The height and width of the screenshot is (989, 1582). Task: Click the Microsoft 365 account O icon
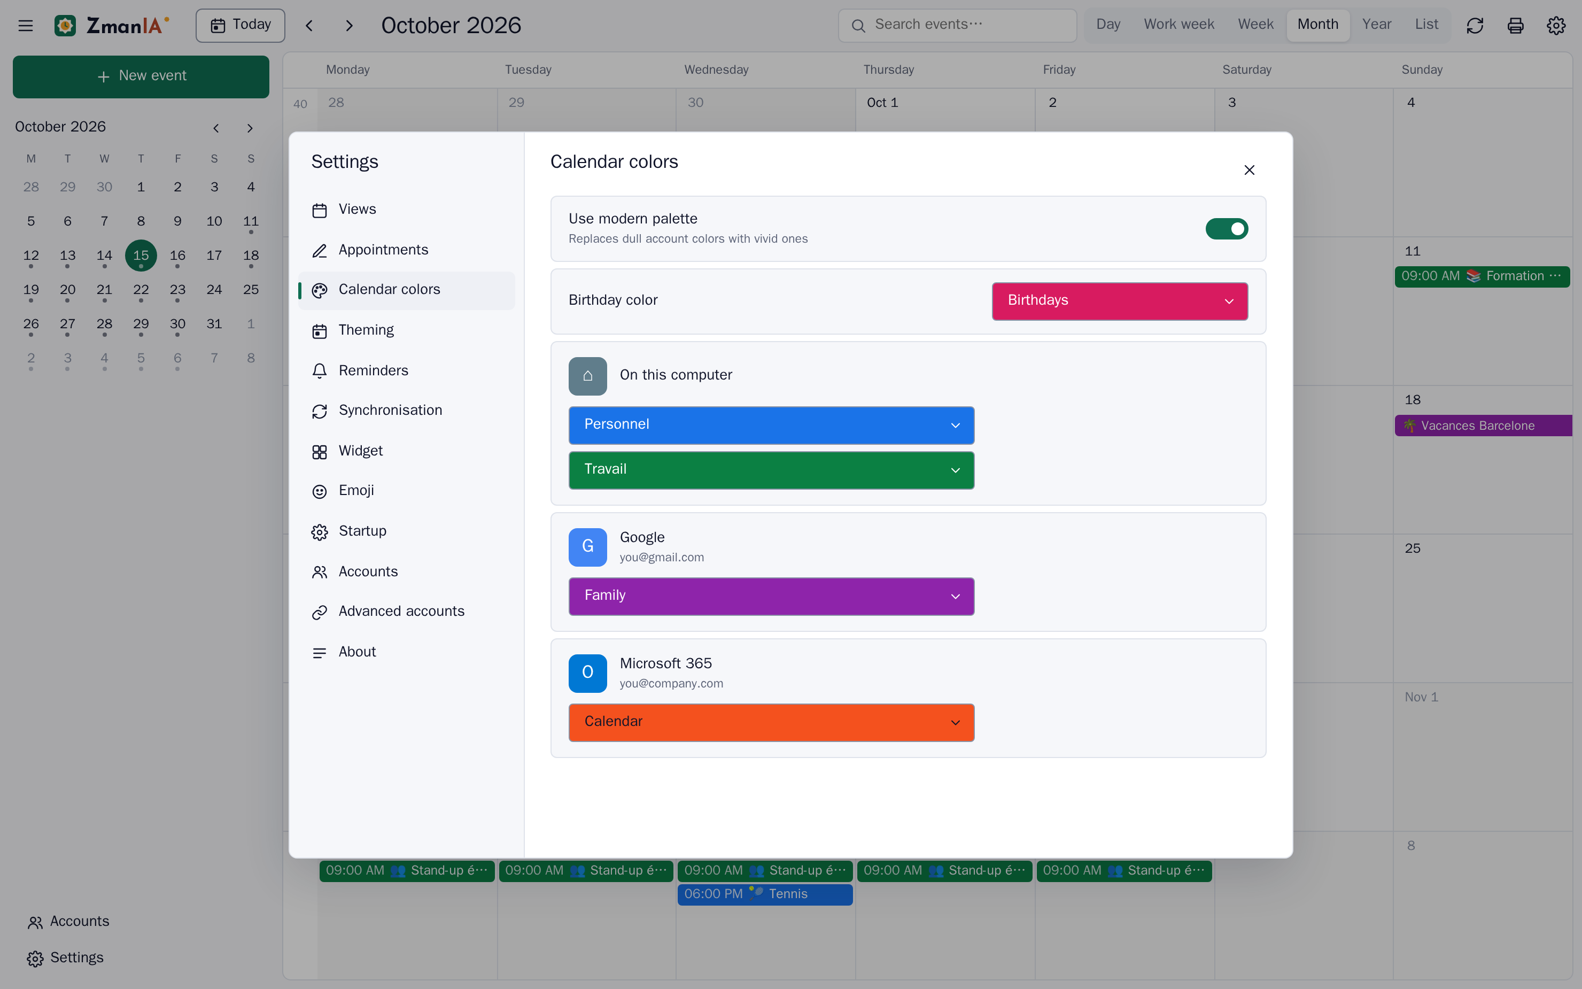588,673
